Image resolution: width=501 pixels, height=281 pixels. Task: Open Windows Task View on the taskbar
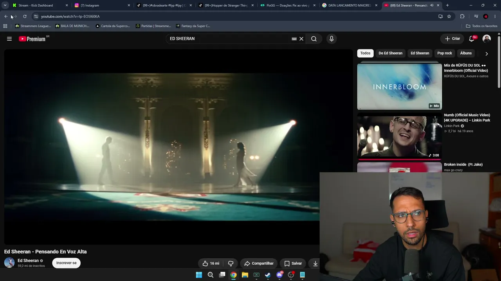tap(222, 275)
